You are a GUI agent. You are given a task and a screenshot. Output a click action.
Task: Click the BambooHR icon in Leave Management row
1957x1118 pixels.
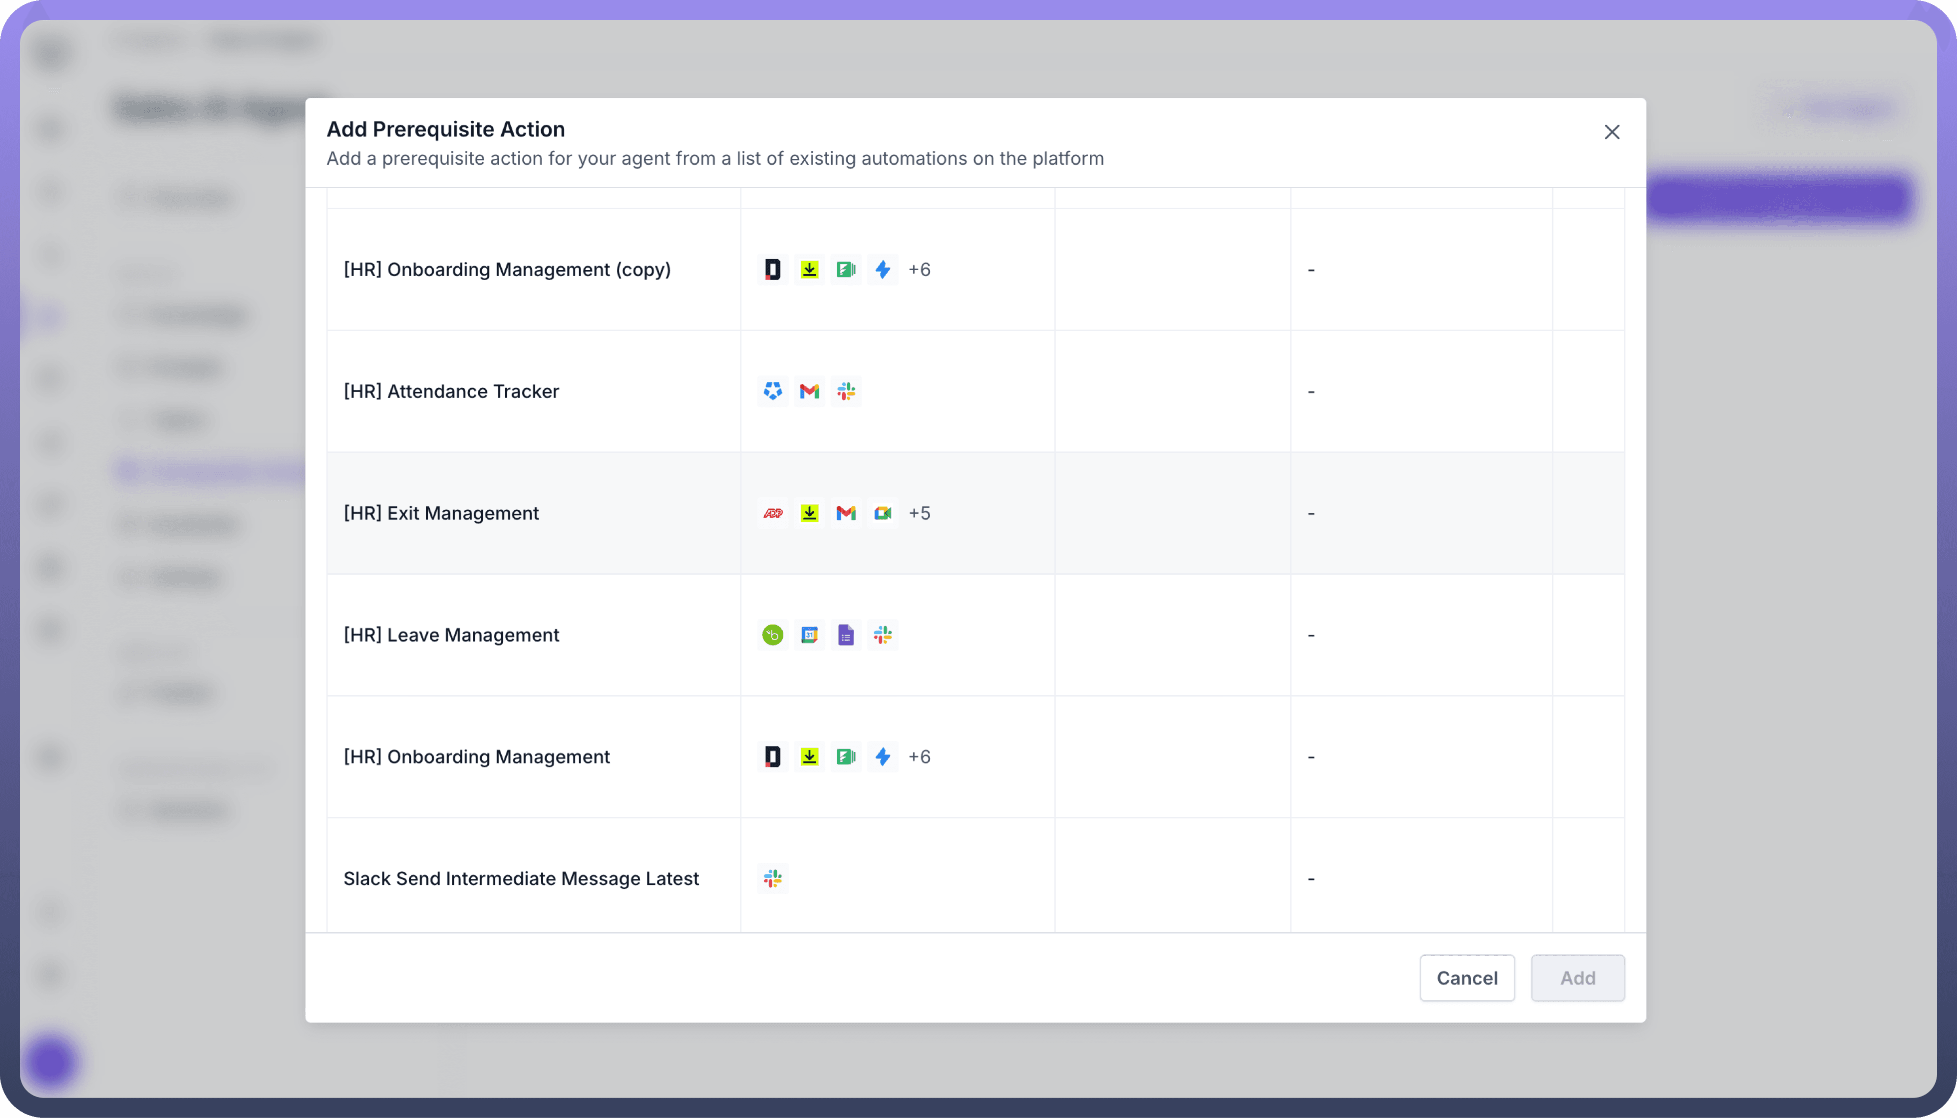pos(772,635)
